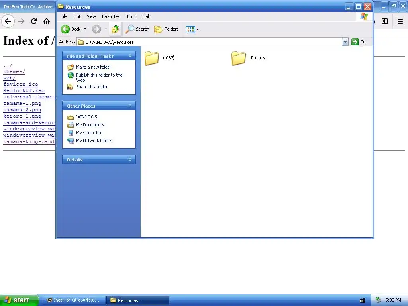Screen dimensions: 408x306
Task: Click the green Go button
Action: (359, 42)
